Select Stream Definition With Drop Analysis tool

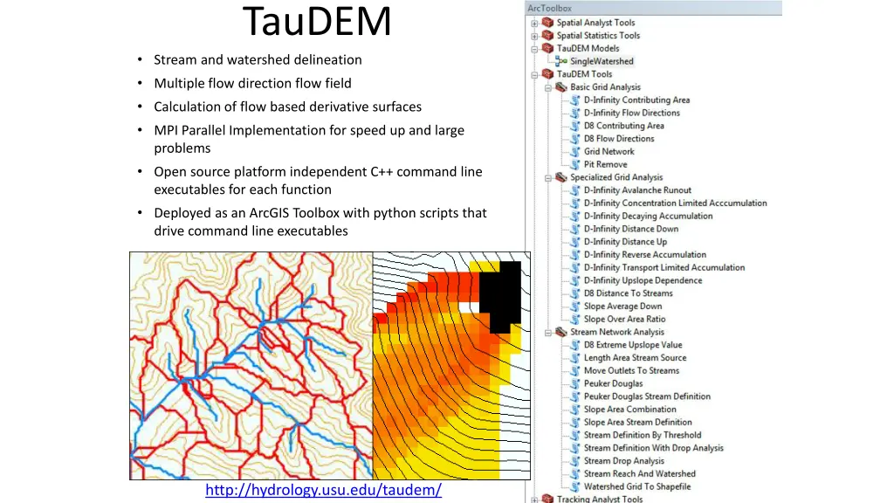coord(653,448)
